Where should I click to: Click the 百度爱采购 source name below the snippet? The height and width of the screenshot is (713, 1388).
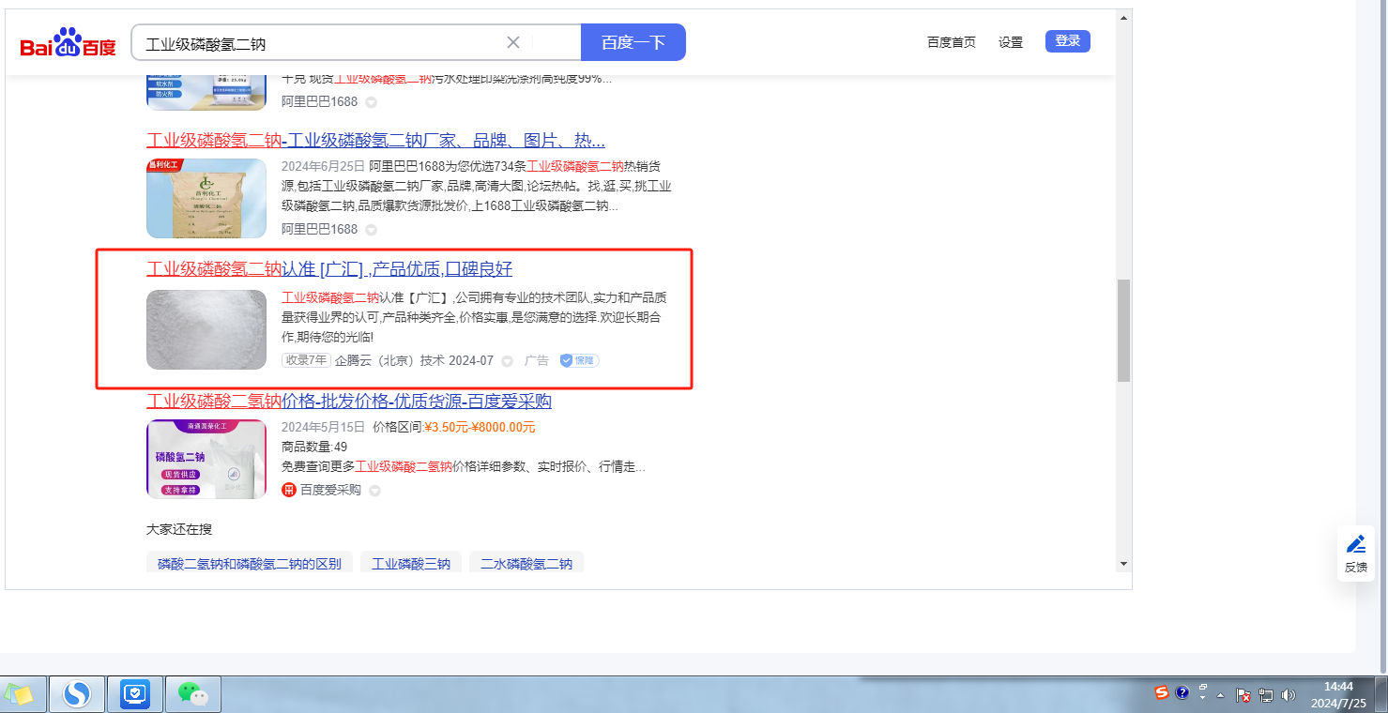(330, 490)
